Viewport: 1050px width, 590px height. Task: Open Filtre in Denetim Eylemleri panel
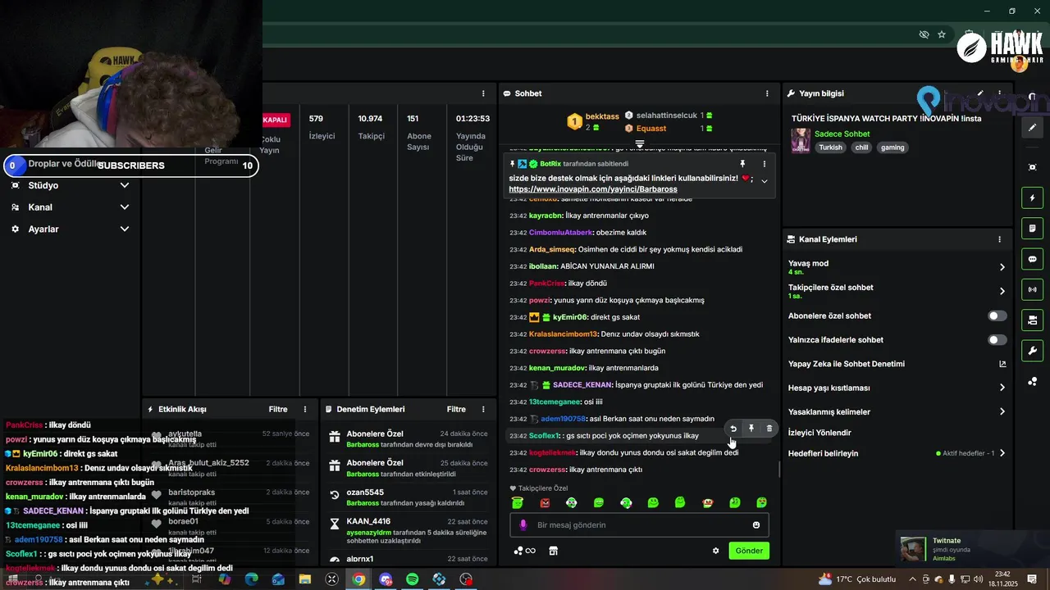(x=456, y=409)
